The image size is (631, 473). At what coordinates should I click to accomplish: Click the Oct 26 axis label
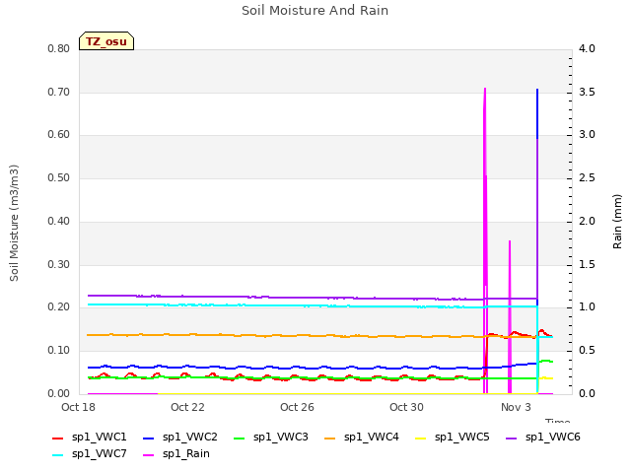pyautogui.click(x=297, y=407)
